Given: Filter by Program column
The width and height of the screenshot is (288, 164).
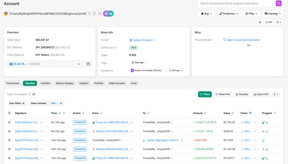Looking at the screenshot, I should [x=275, y=113].
